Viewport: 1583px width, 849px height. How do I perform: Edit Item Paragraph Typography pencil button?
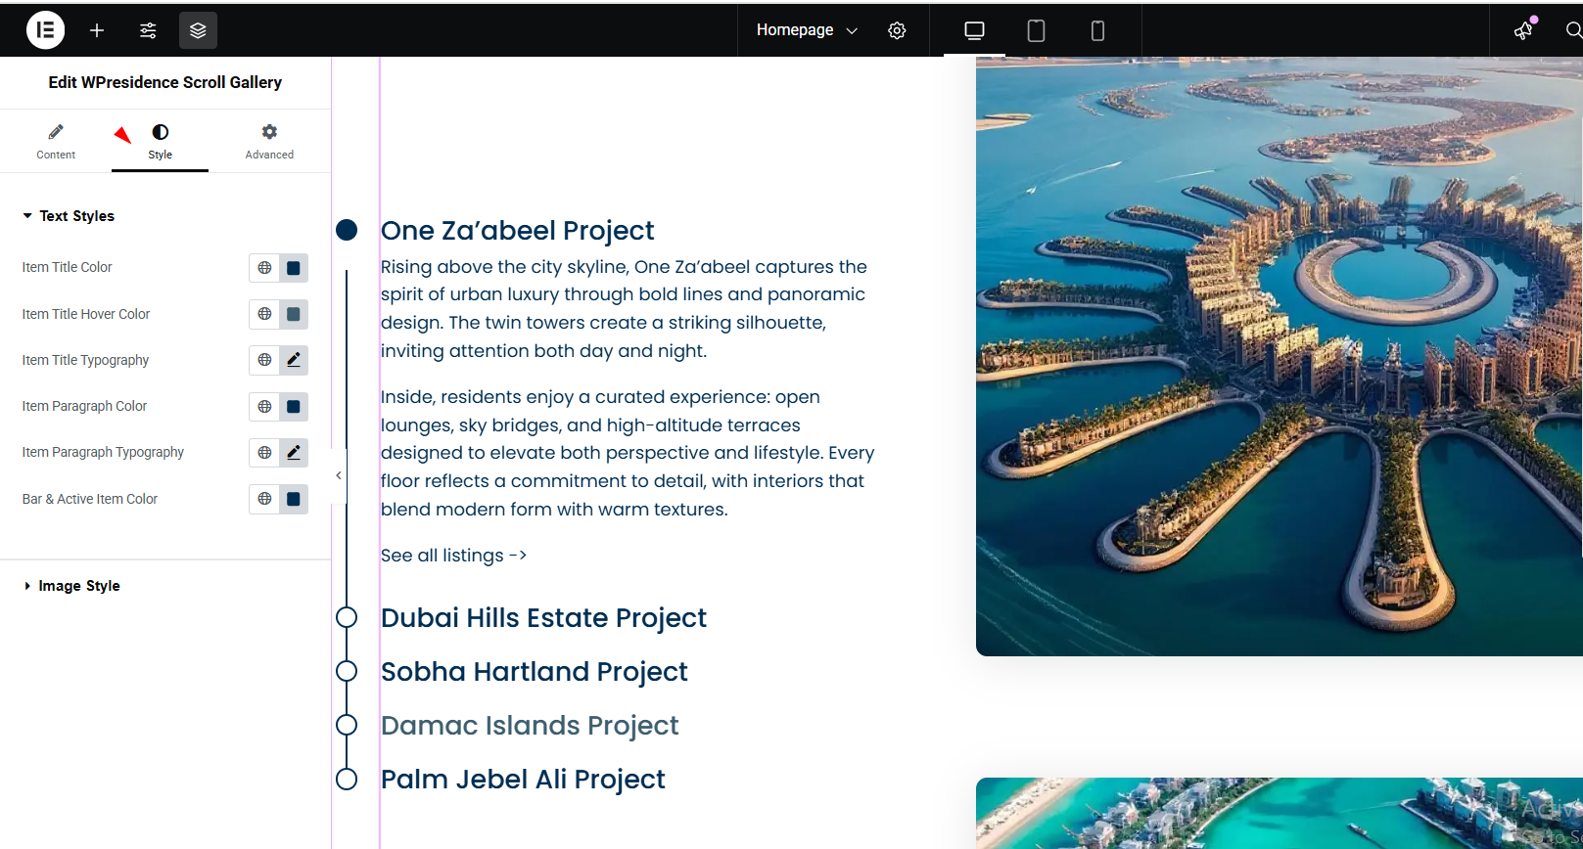point(294,453)
